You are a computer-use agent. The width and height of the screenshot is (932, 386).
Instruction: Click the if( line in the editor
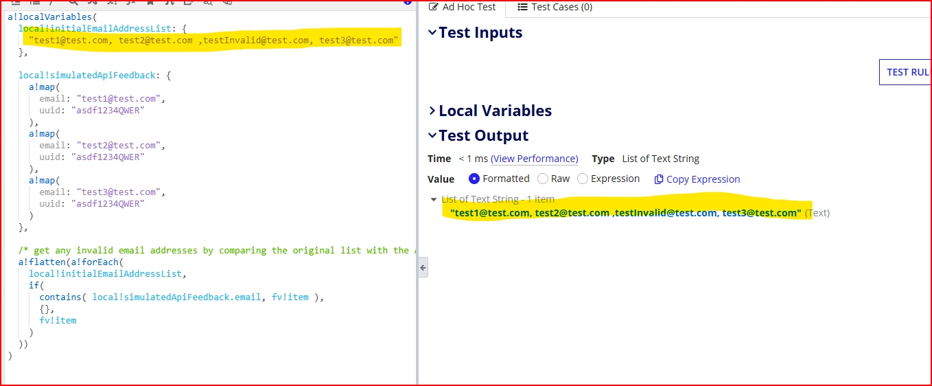(36, 286)
